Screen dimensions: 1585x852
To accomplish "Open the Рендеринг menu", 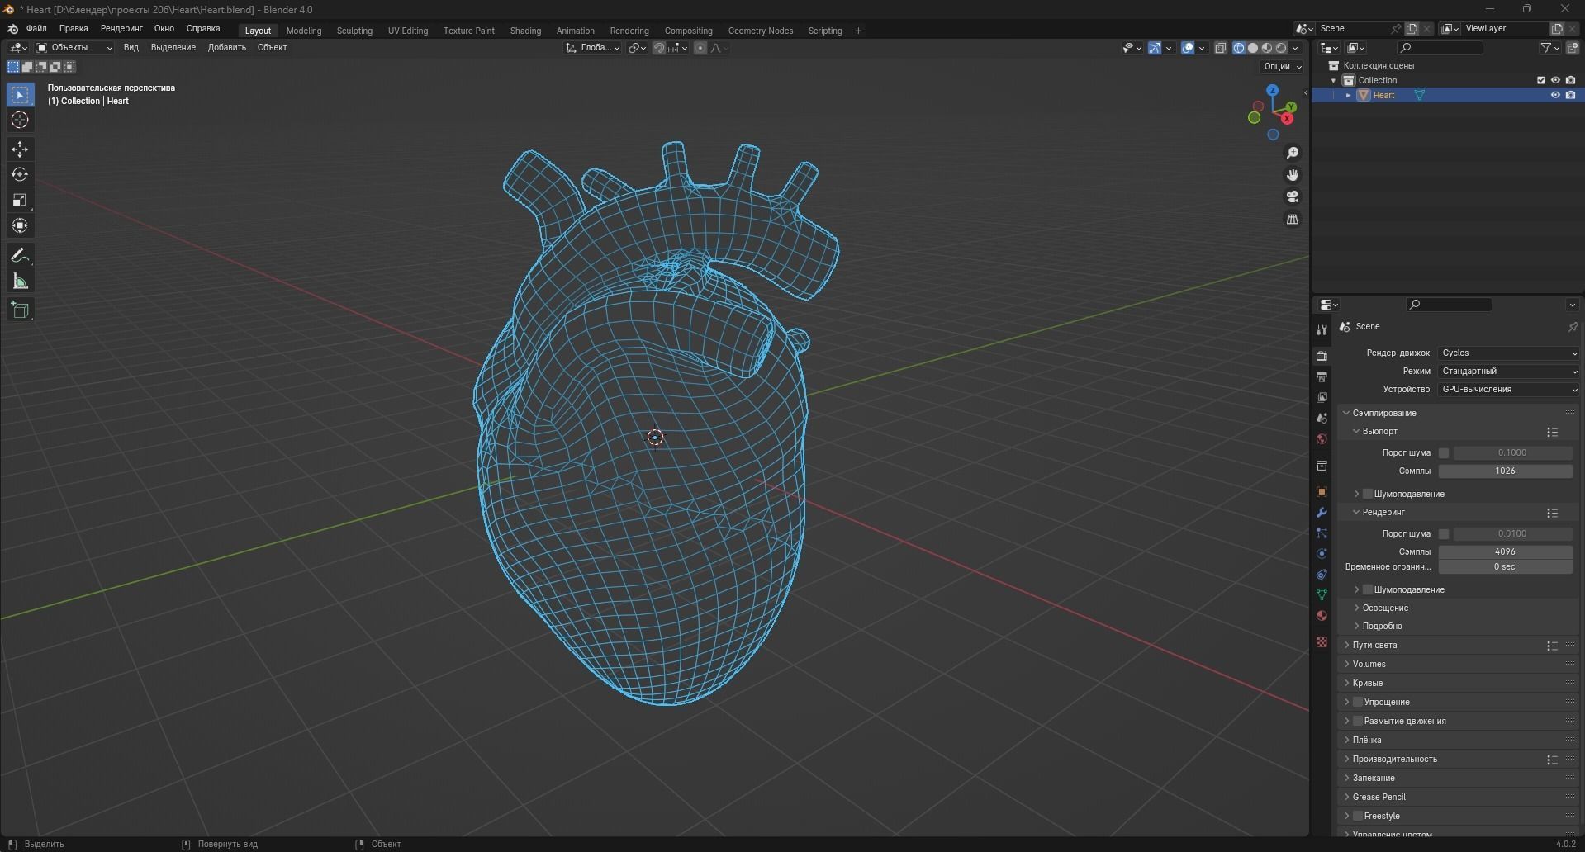I will (x=121, y=28).
